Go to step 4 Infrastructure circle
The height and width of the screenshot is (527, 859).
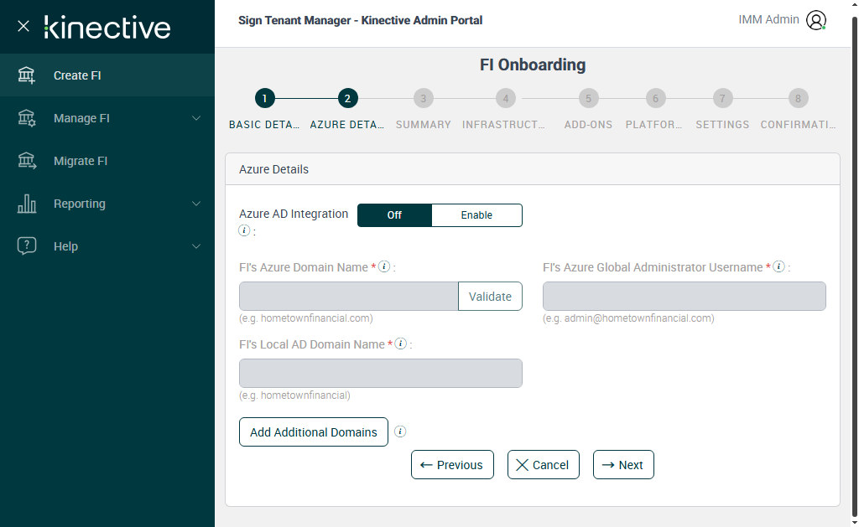[506, 99]
